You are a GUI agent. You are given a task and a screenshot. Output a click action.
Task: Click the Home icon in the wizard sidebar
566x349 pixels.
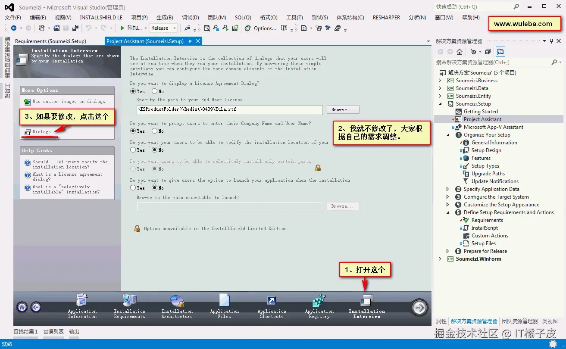point(23,307)
